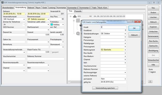The height and width of the screenshot is (95, 162).
Task: Open the Veranstaltungsart dropdown
Action: 24,19
